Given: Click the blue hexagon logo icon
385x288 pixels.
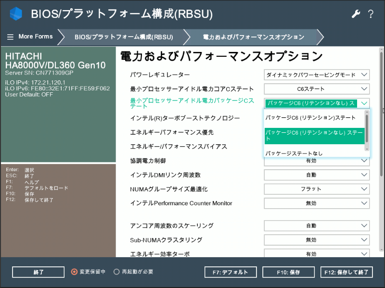Looking at the screenshot, I should pos(16,13).
